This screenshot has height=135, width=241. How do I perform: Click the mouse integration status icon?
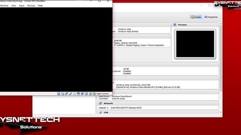tap(90, 94)
